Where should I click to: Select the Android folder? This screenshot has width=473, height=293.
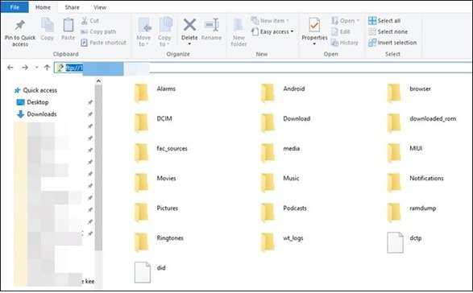284,93
